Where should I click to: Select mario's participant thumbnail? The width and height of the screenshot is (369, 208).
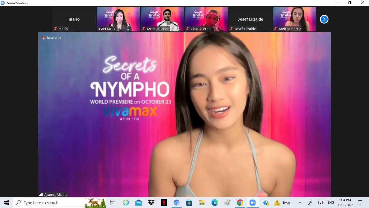(74, 19)
